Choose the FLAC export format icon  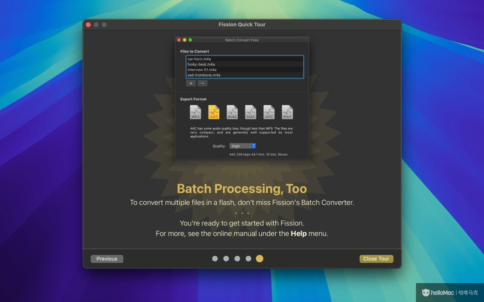(251, 112)
